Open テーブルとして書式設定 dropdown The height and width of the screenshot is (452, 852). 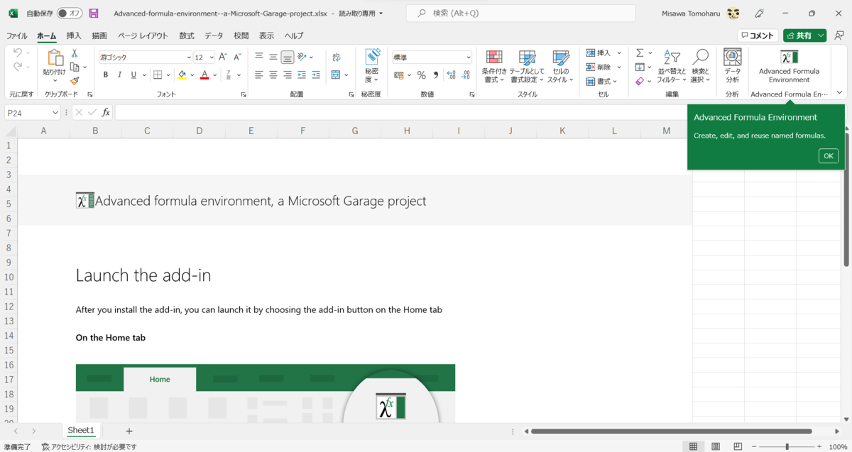527,66
